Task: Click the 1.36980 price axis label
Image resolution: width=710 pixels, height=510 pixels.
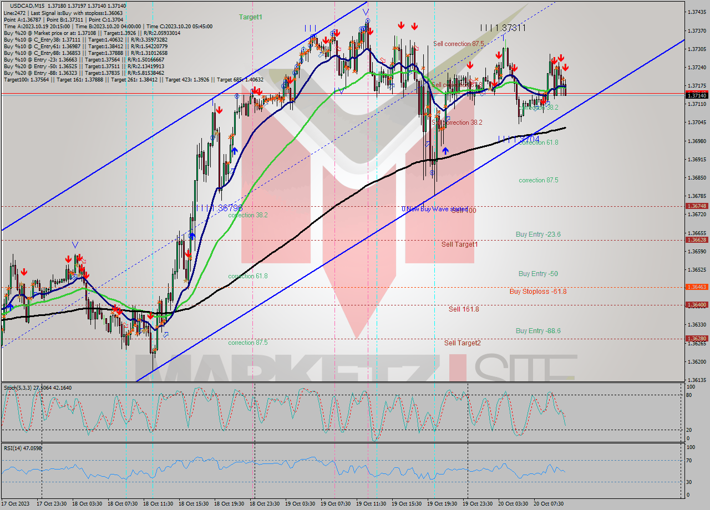Action: [x=697, y=141]
